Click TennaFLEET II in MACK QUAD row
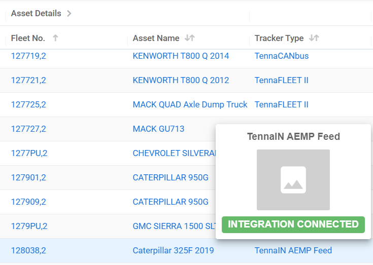This screenshot has width=373, height=265. click(x=282, y=105)
